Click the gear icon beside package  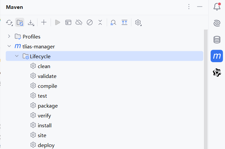33,106
